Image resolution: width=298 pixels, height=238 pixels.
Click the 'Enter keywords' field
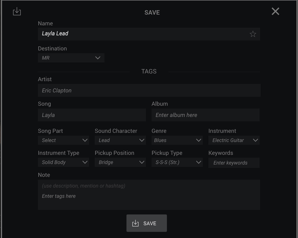[234, 163]
